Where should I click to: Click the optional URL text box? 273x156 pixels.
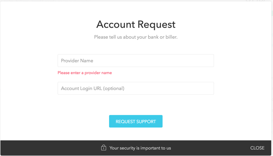(x=135, y=88)
